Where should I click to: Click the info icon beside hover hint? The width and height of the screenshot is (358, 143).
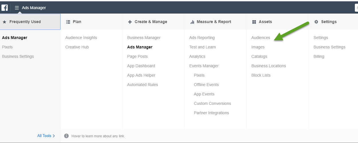(x=66, y=136)
